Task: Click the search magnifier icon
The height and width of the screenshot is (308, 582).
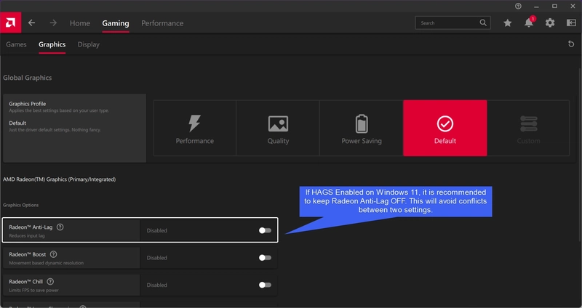Action: point(483,23)
